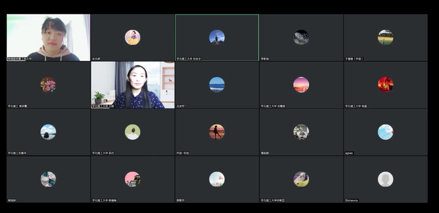
Task: Select the light blue sky kite avatar of agnes
Action: pos(385,132)
